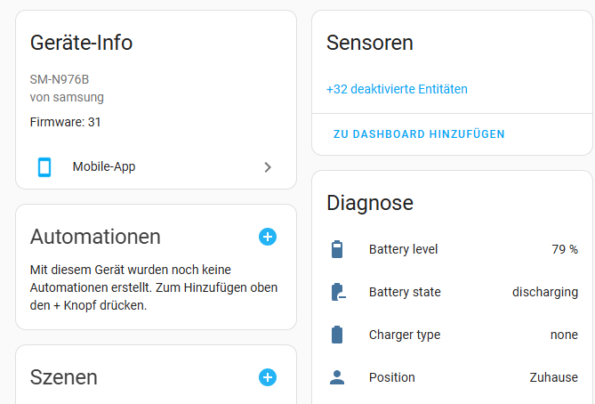The height and width of the screenshot is (404, 595).
Task: Open the Battery state label
Action: click(405, 292)
